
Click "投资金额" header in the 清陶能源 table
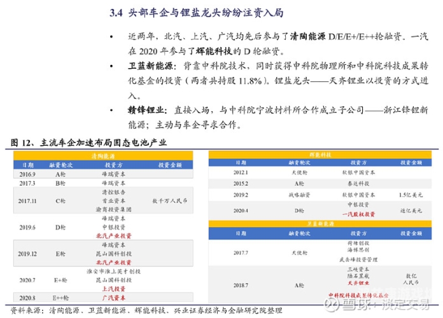tap(170, 165)
